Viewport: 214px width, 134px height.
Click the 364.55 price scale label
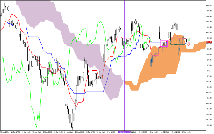tap(209, 92)
